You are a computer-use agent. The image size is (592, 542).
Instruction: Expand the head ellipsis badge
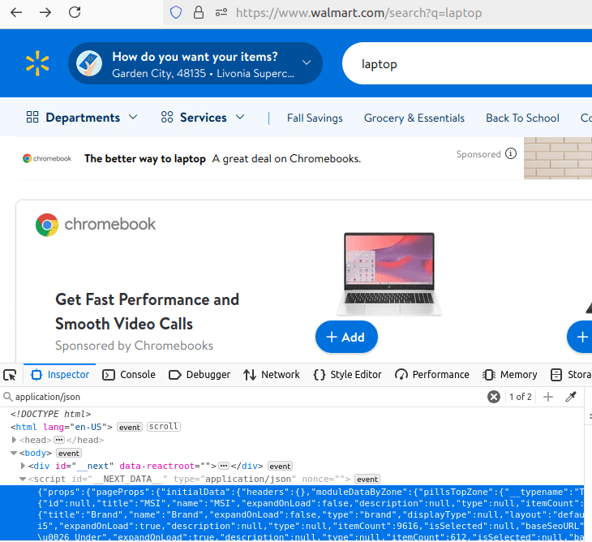(x=59, y=440)
